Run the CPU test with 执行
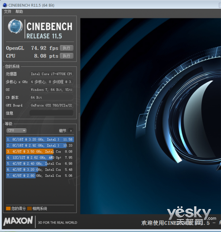 click(67, 56)
